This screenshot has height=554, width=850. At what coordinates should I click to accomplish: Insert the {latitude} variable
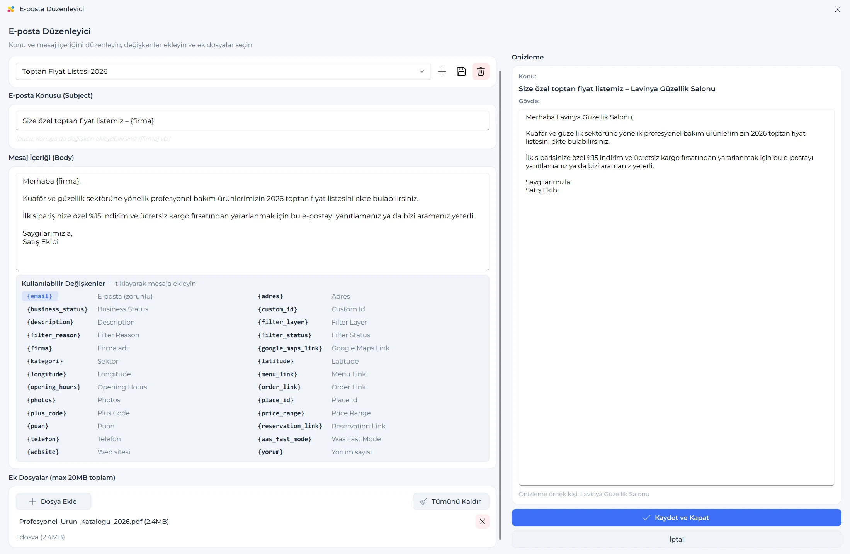click(276, 361)
